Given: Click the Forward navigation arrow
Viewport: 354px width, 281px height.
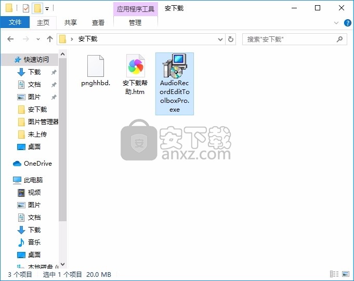Looking at the screenshot, I should [x=26, y=39].
